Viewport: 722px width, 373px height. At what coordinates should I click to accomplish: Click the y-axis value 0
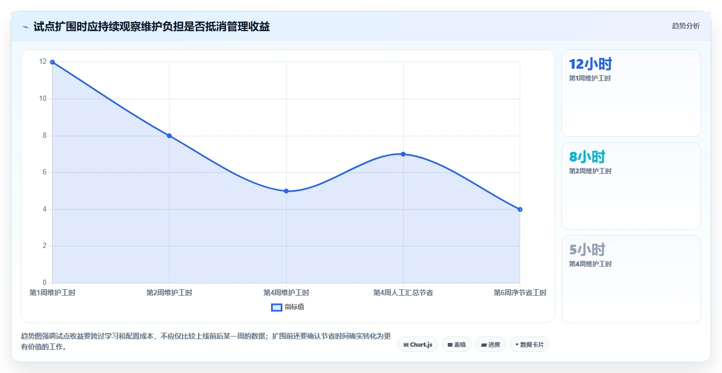[x=45, y=283]
